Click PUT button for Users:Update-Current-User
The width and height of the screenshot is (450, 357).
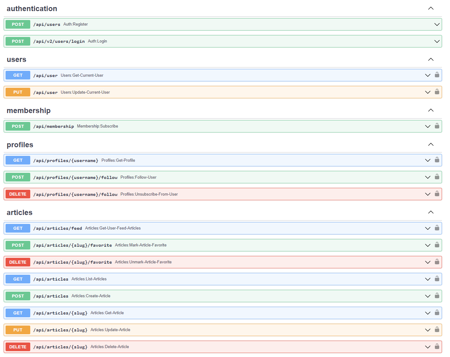coord(18,92)
